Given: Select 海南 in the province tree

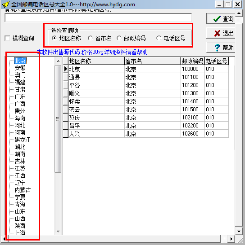Looking at the screenshot, I should pyautogui.click(x=20, y=118).
